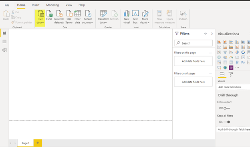Select Donut chart visual
This screenshot has height=147, width=250.
243,52
